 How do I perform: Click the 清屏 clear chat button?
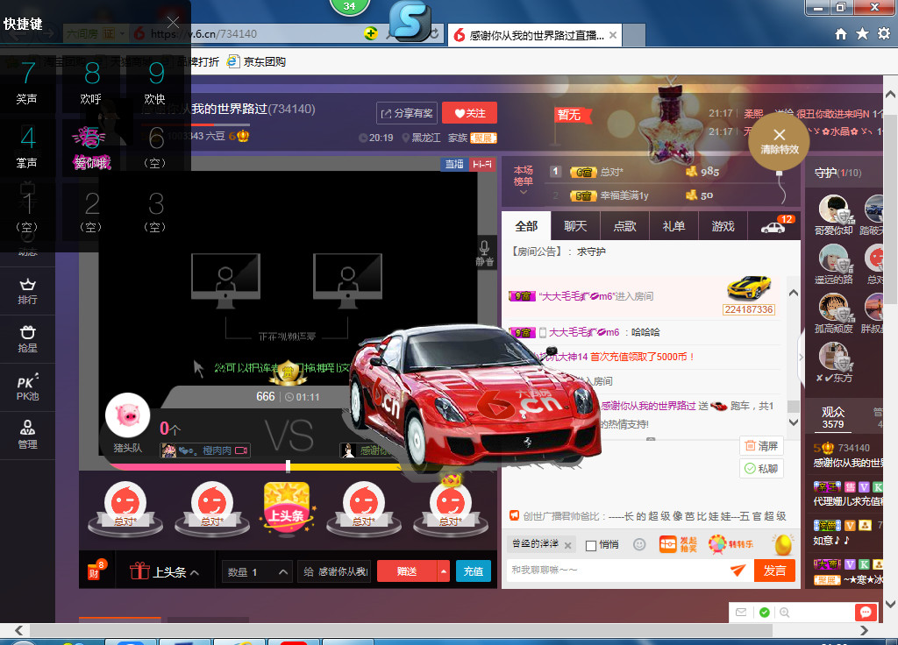pyautogui.click(x=761, y=446)
